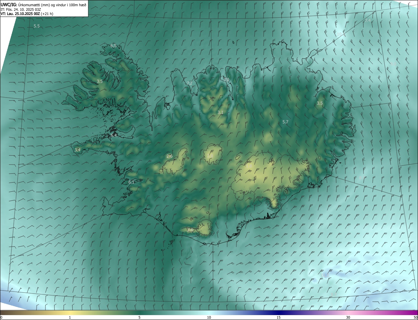Click the 7.2 value label on the map
This screenshot has height=320, width=418.
[x=189, y=83]
